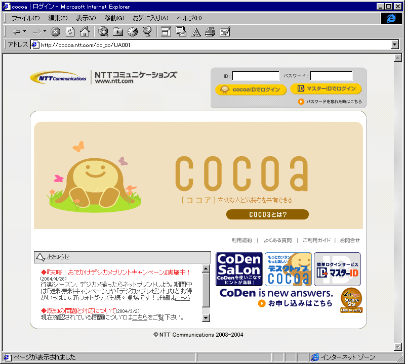This screenshot has width=405, height=364.
Task: Click the パスワード input field
Action: point(331,76)
